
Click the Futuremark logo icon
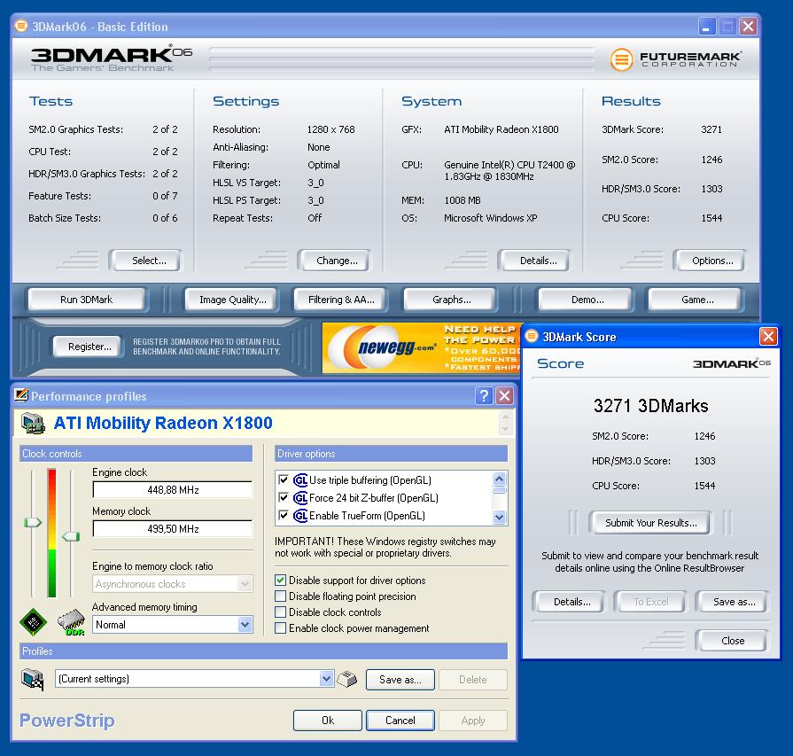(621, 59)
